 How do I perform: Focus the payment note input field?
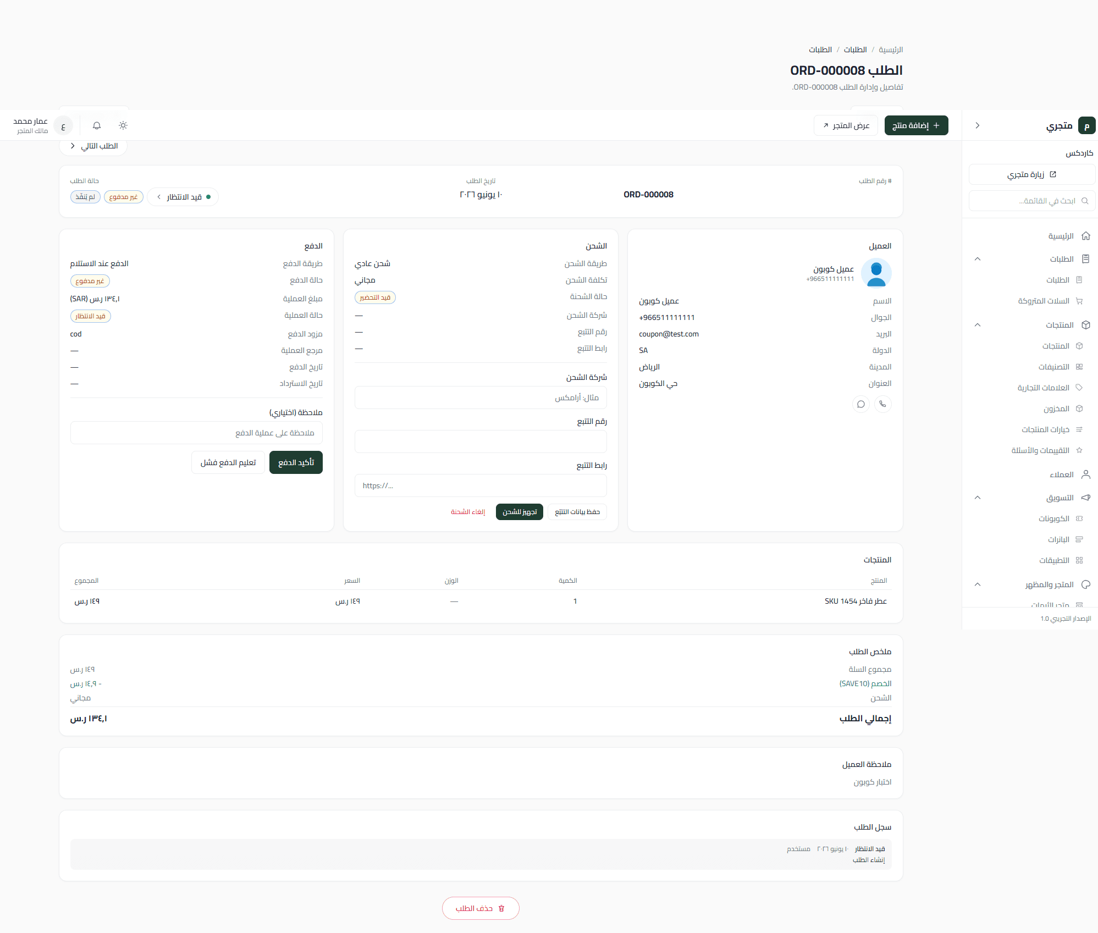(196, 433)
